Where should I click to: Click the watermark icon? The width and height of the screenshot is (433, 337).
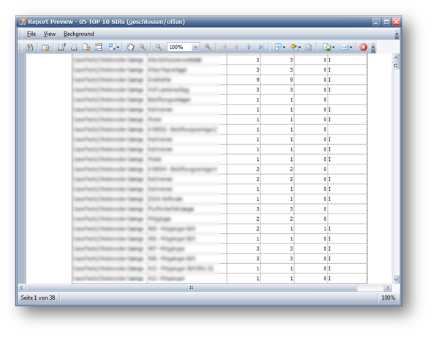pos(309,48)
